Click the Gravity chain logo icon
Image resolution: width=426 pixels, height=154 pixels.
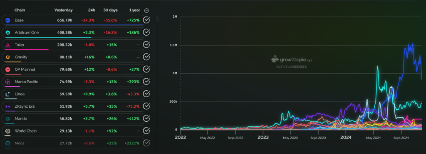pyautogui.click(x=7, y=57)
